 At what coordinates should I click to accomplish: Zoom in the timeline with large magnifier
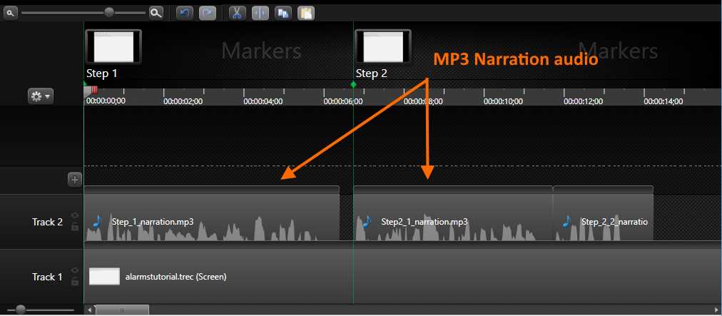click(x=156, y=14)
